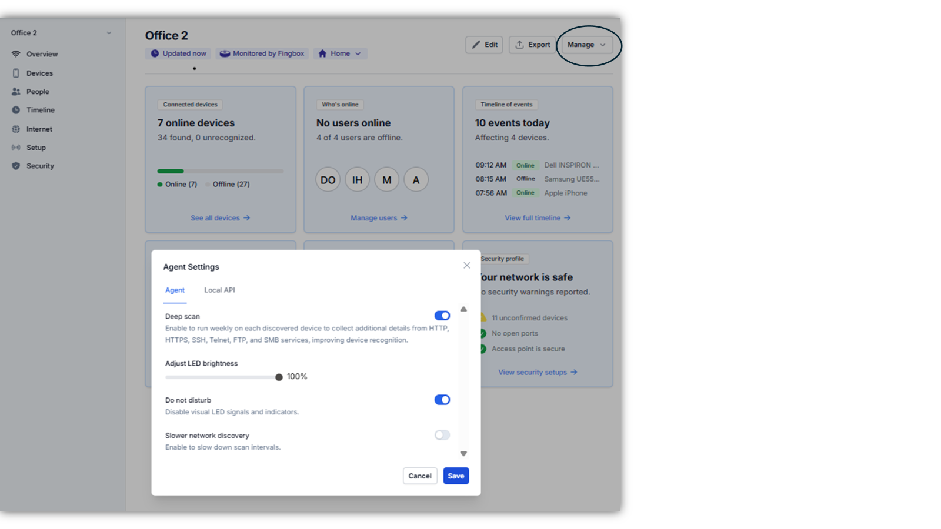Click the Setup signal icon in sidebar

(16, 148)
